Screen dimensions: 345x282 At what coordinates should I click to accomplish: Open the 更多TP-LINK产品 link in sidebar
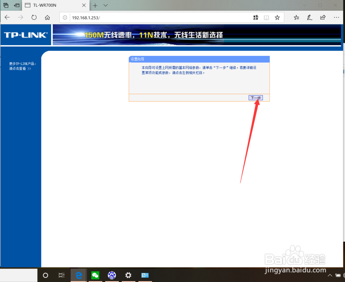pyautogui.click(x=22, y=66)
